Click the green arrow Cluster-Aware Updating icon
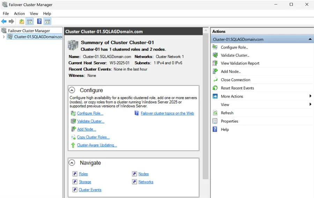The width and height of the screenshot is (314, 198). click(x=73, y=145)
